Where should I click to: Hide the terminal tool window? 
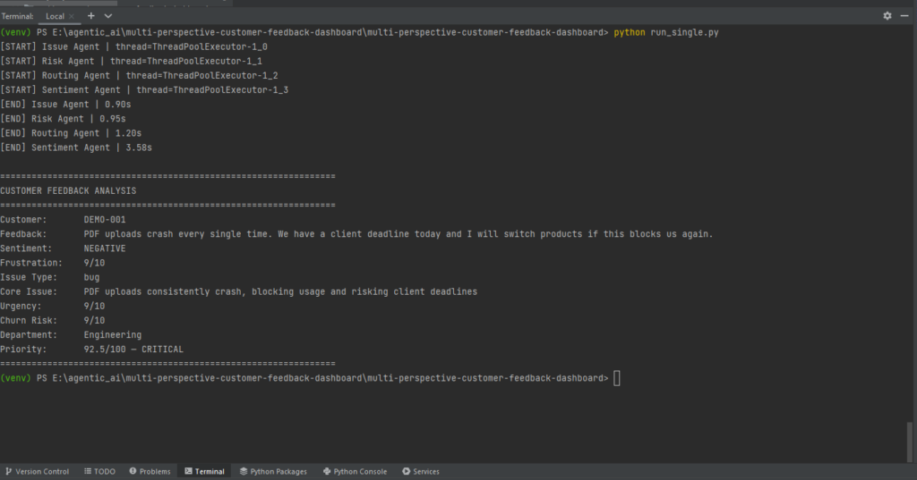point(904,16)
